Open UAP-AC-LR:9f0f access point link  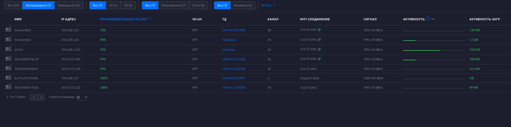pos(234,78)
